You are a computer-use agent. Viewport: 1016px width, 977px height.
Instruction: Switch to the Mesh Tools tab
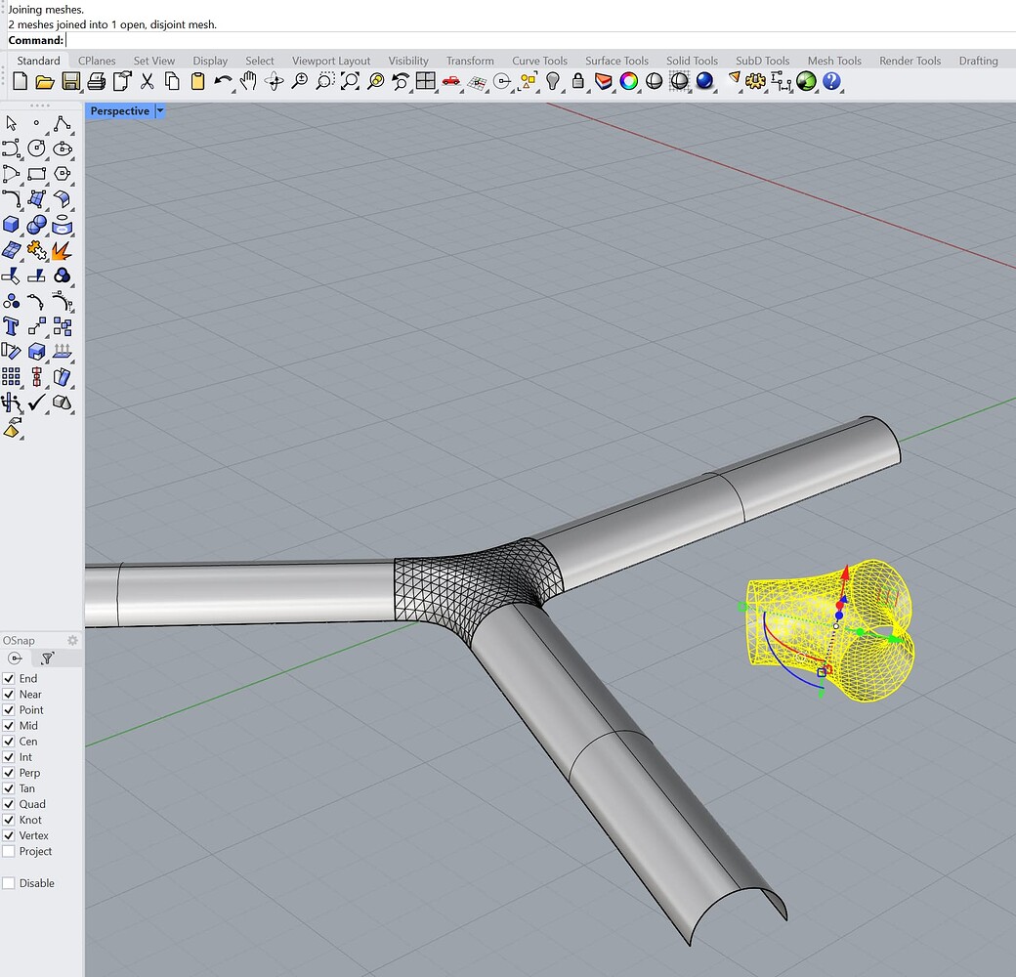[833, 61]
